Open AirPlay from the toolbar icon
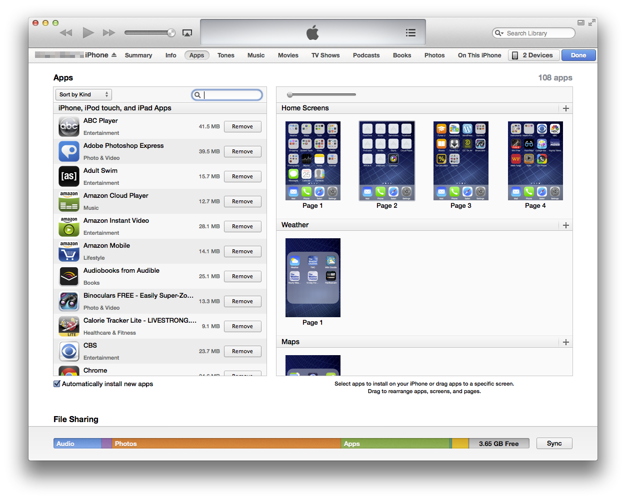The width and height of the screenshot is (626, 500). pos(187,32)
